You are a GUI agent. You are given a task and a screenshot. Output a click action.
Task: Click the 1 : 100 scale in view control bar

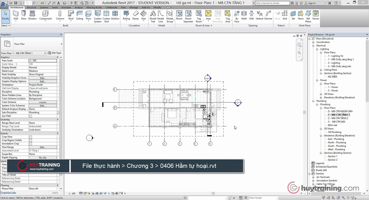(72, 193)
